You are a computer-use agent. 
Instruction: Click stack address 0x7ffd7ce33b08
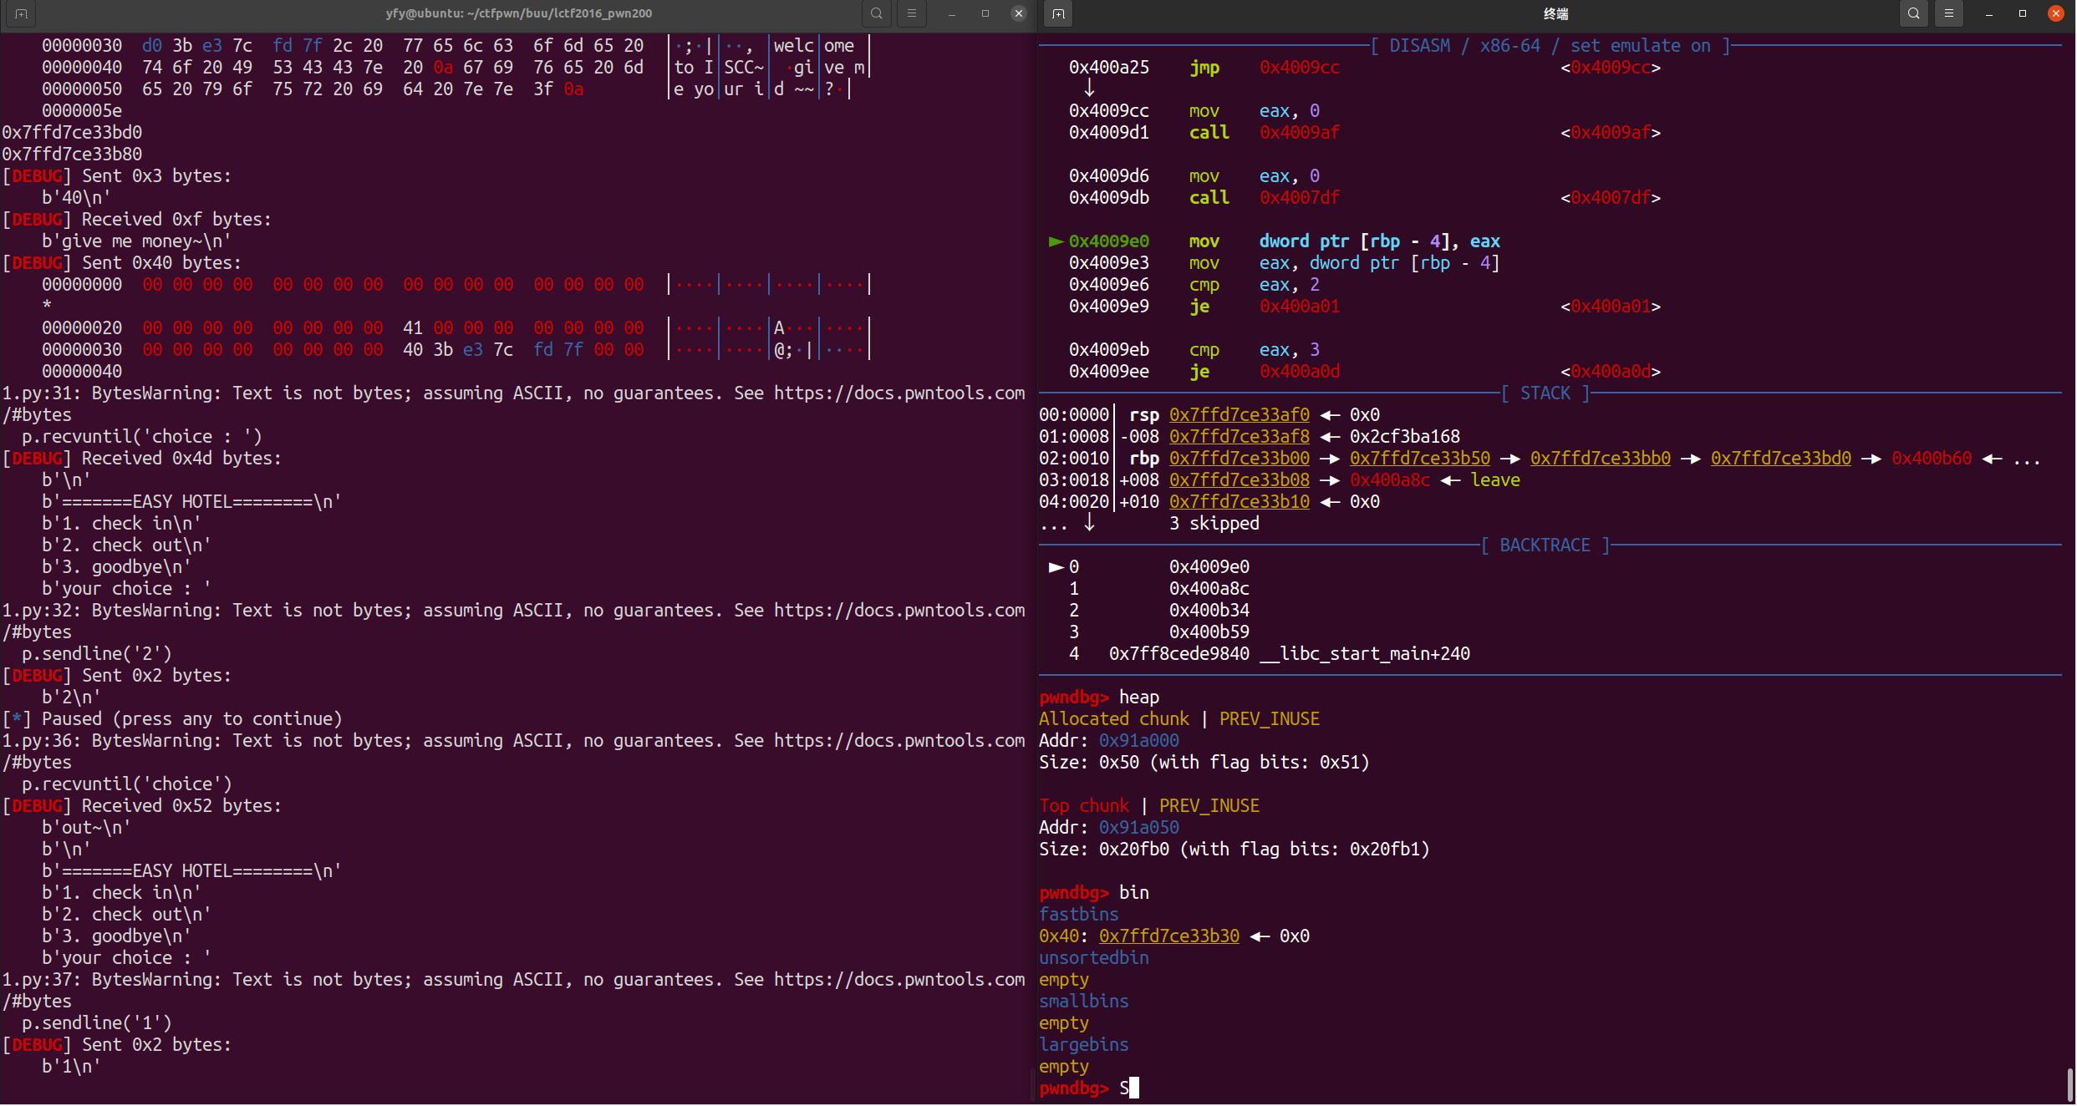tap(1240, 480)
